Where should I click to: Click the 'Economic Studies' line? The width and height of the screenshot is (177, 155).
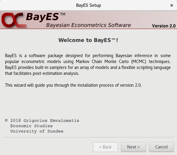click(x=31, y=126)
